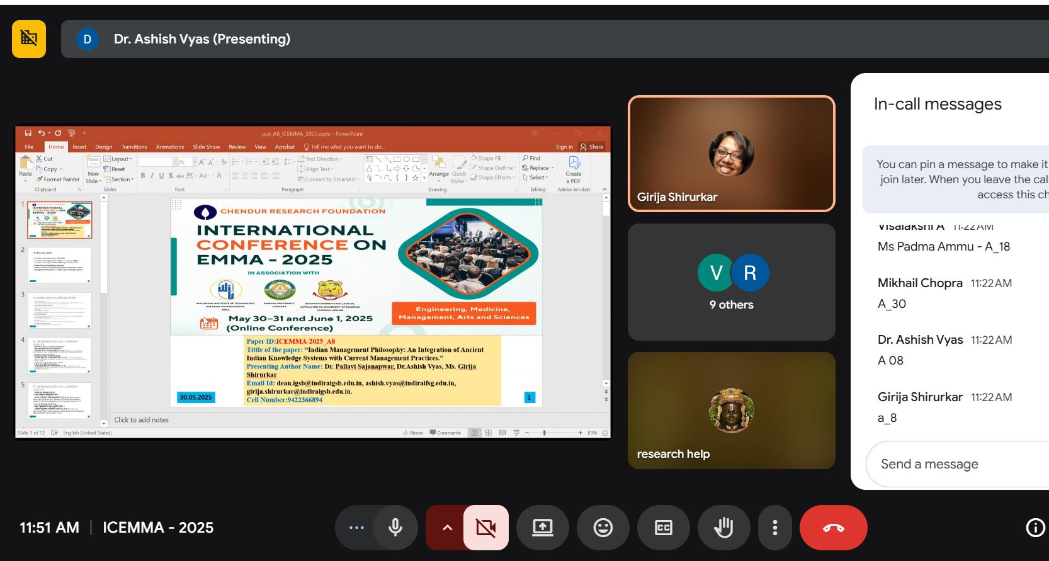
Task: Toggle Bold in PowerPoint font group
Action: tap(143, 176)
